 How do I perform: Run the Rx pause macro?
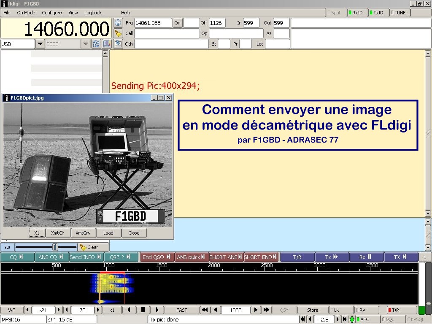click(x=366, y=257)
